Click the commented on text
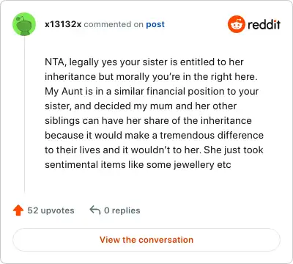 (114, 24)
